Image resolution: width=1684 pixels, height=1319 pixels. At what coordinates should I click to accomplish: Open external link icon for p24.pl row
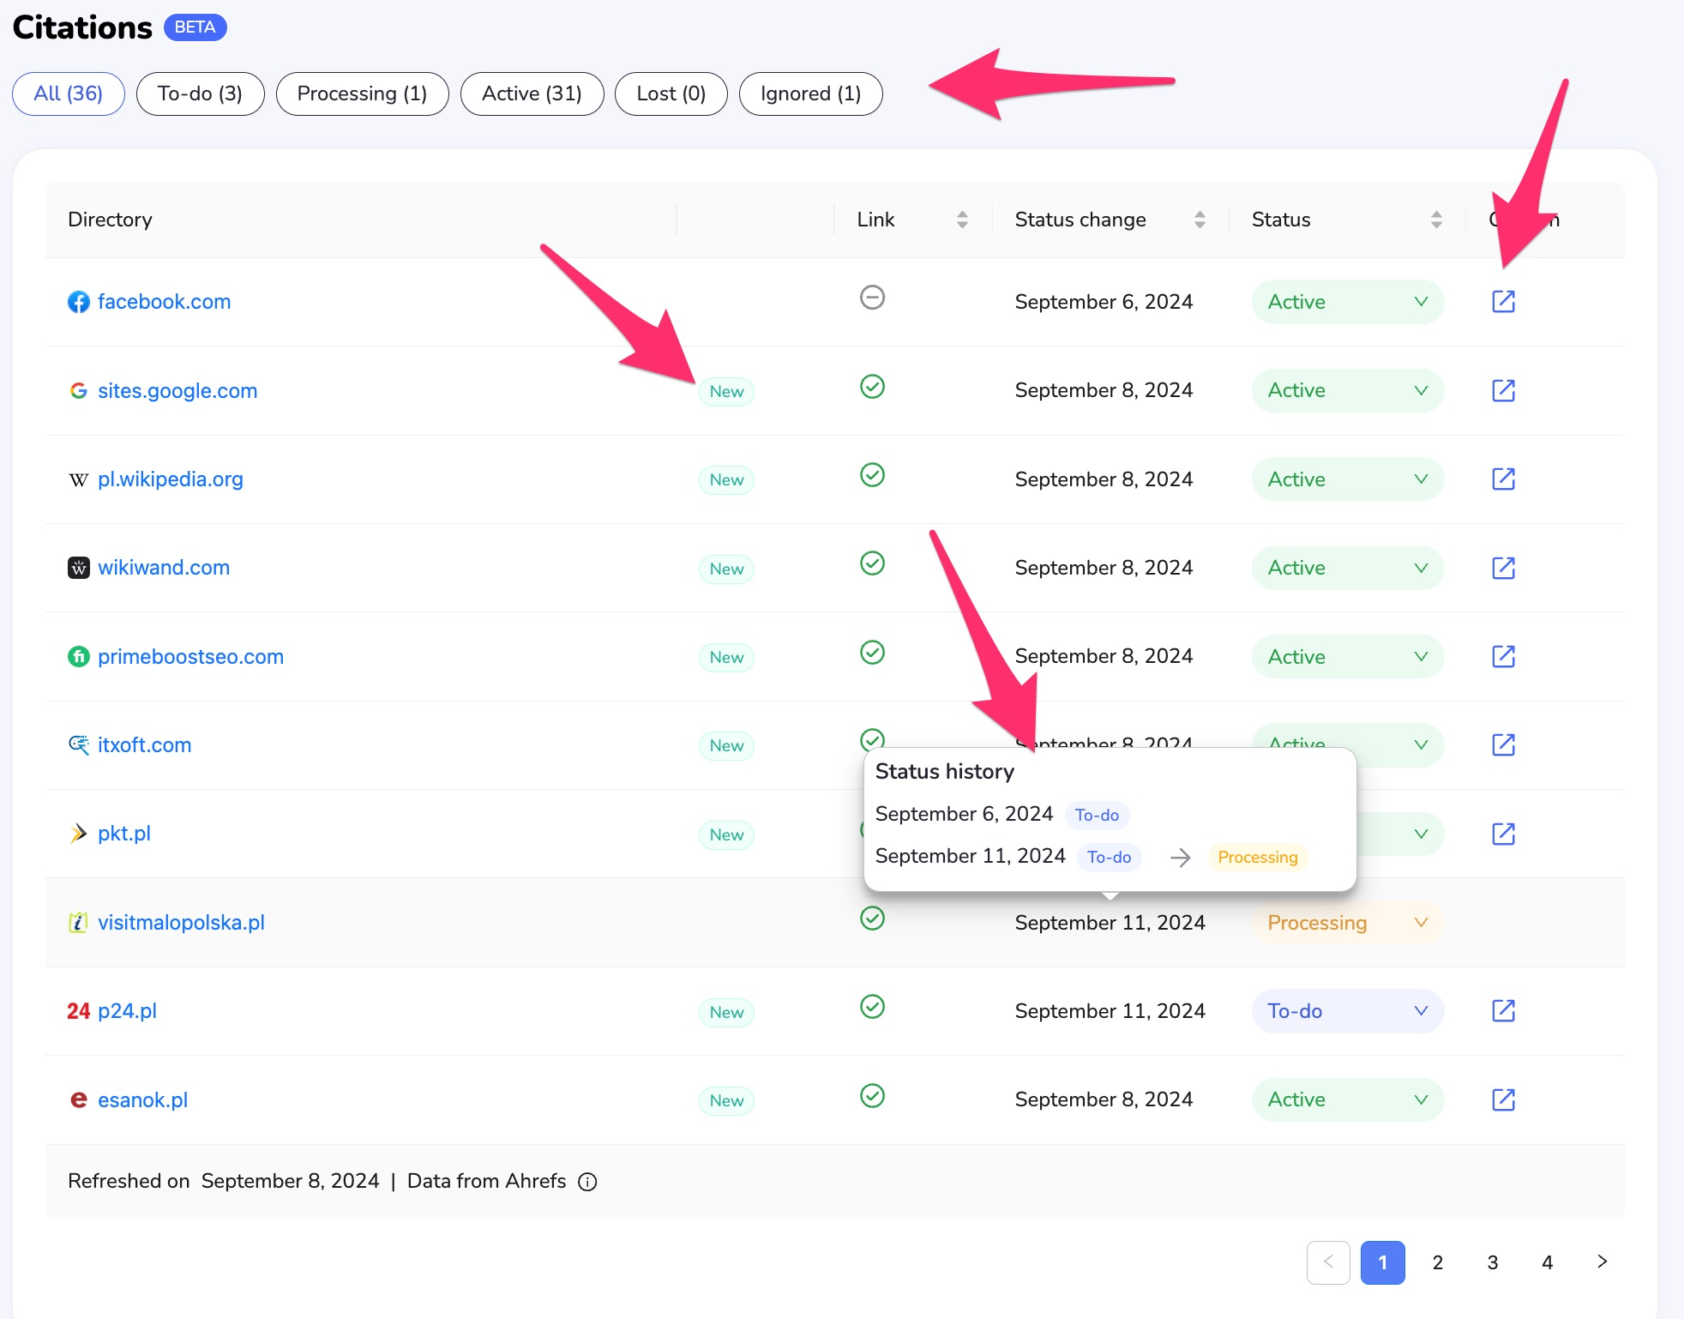(1503, 1010)
